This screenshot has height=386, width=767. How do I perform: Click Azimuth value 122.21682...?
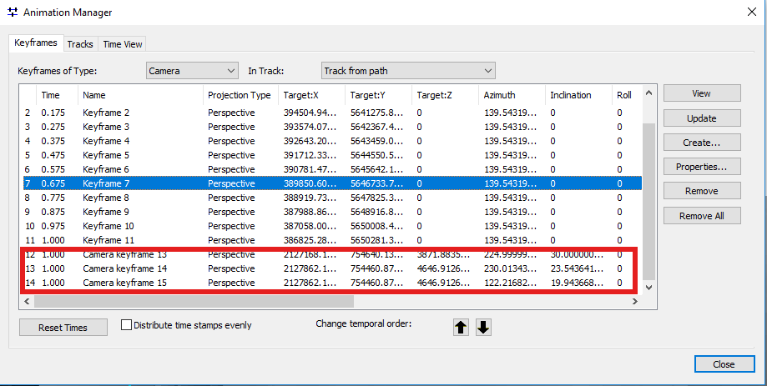(510, 283)
